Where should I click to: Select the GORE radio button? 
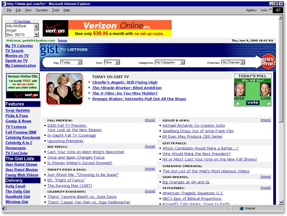269,104
